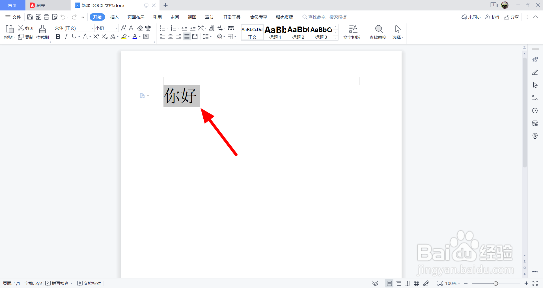Enter fullscreen with the expand icon
Viewport: 543px width, 288px height.
point(535,283)
